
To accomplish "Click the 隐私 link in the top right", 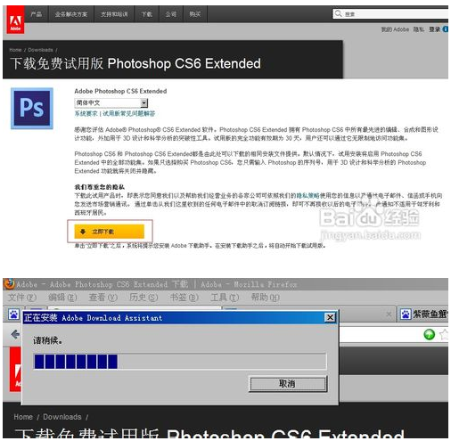I will coord(419,29).
